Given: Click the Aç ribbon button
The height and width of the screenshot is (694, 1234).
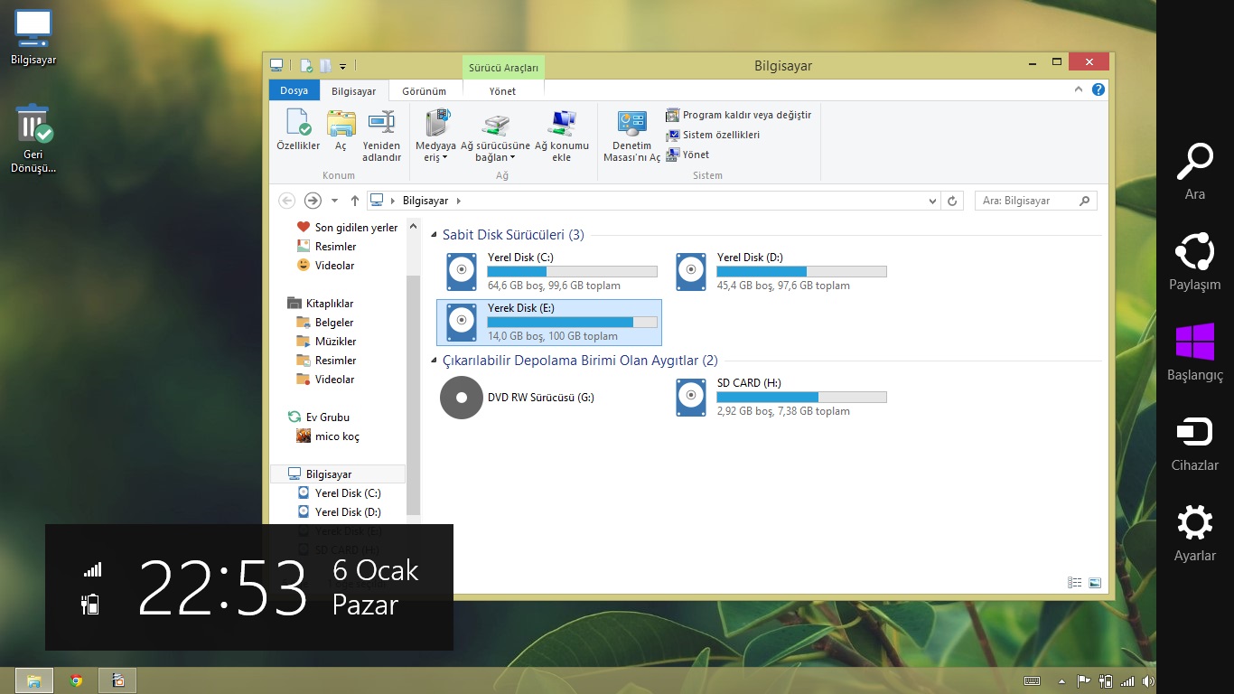Looking at the screenshot, I should [x=341, y=129].
